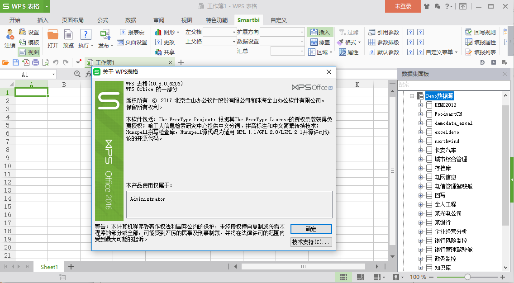This screenshot has width=514, height=283.
Task: Select 城市综合管理 in the dataset tree
Action: click(x=451, y=159)
